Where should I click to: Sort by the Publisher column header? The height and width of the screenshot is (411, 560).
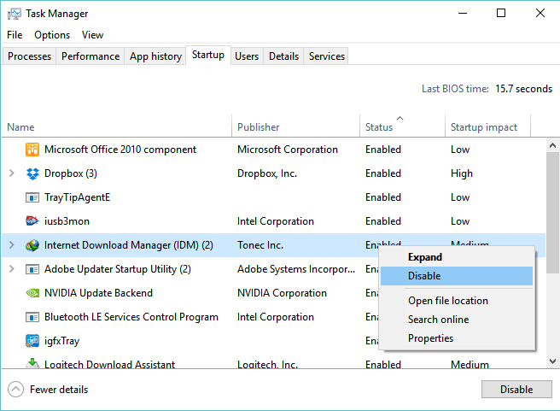tap(295, 126)
